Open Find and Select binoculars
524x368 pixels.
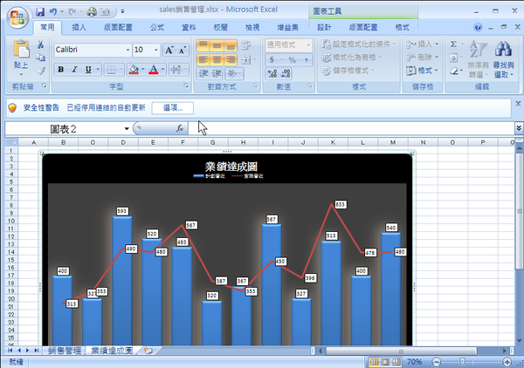(503, 58)
